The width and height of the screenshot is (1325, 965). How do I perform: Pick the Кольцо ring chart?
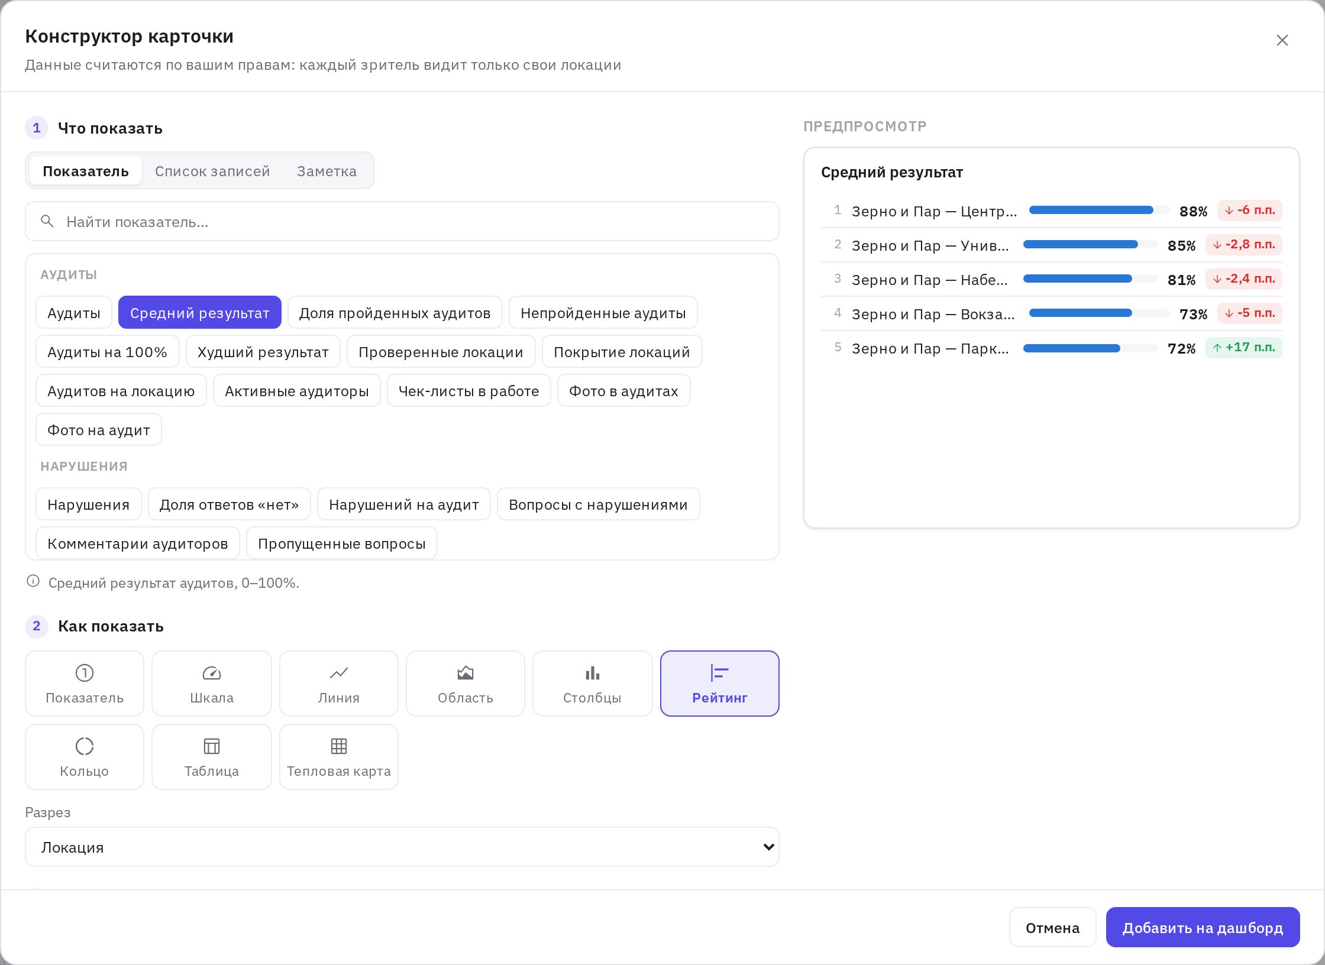(85, 757)
